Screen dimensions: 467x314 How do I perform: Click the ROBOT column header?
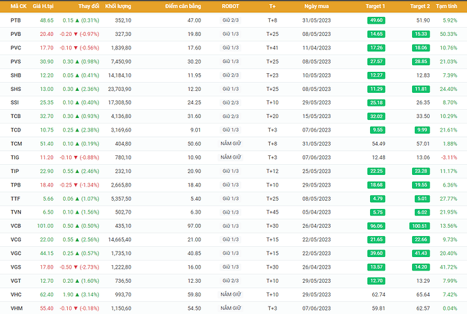coord(230,5)
